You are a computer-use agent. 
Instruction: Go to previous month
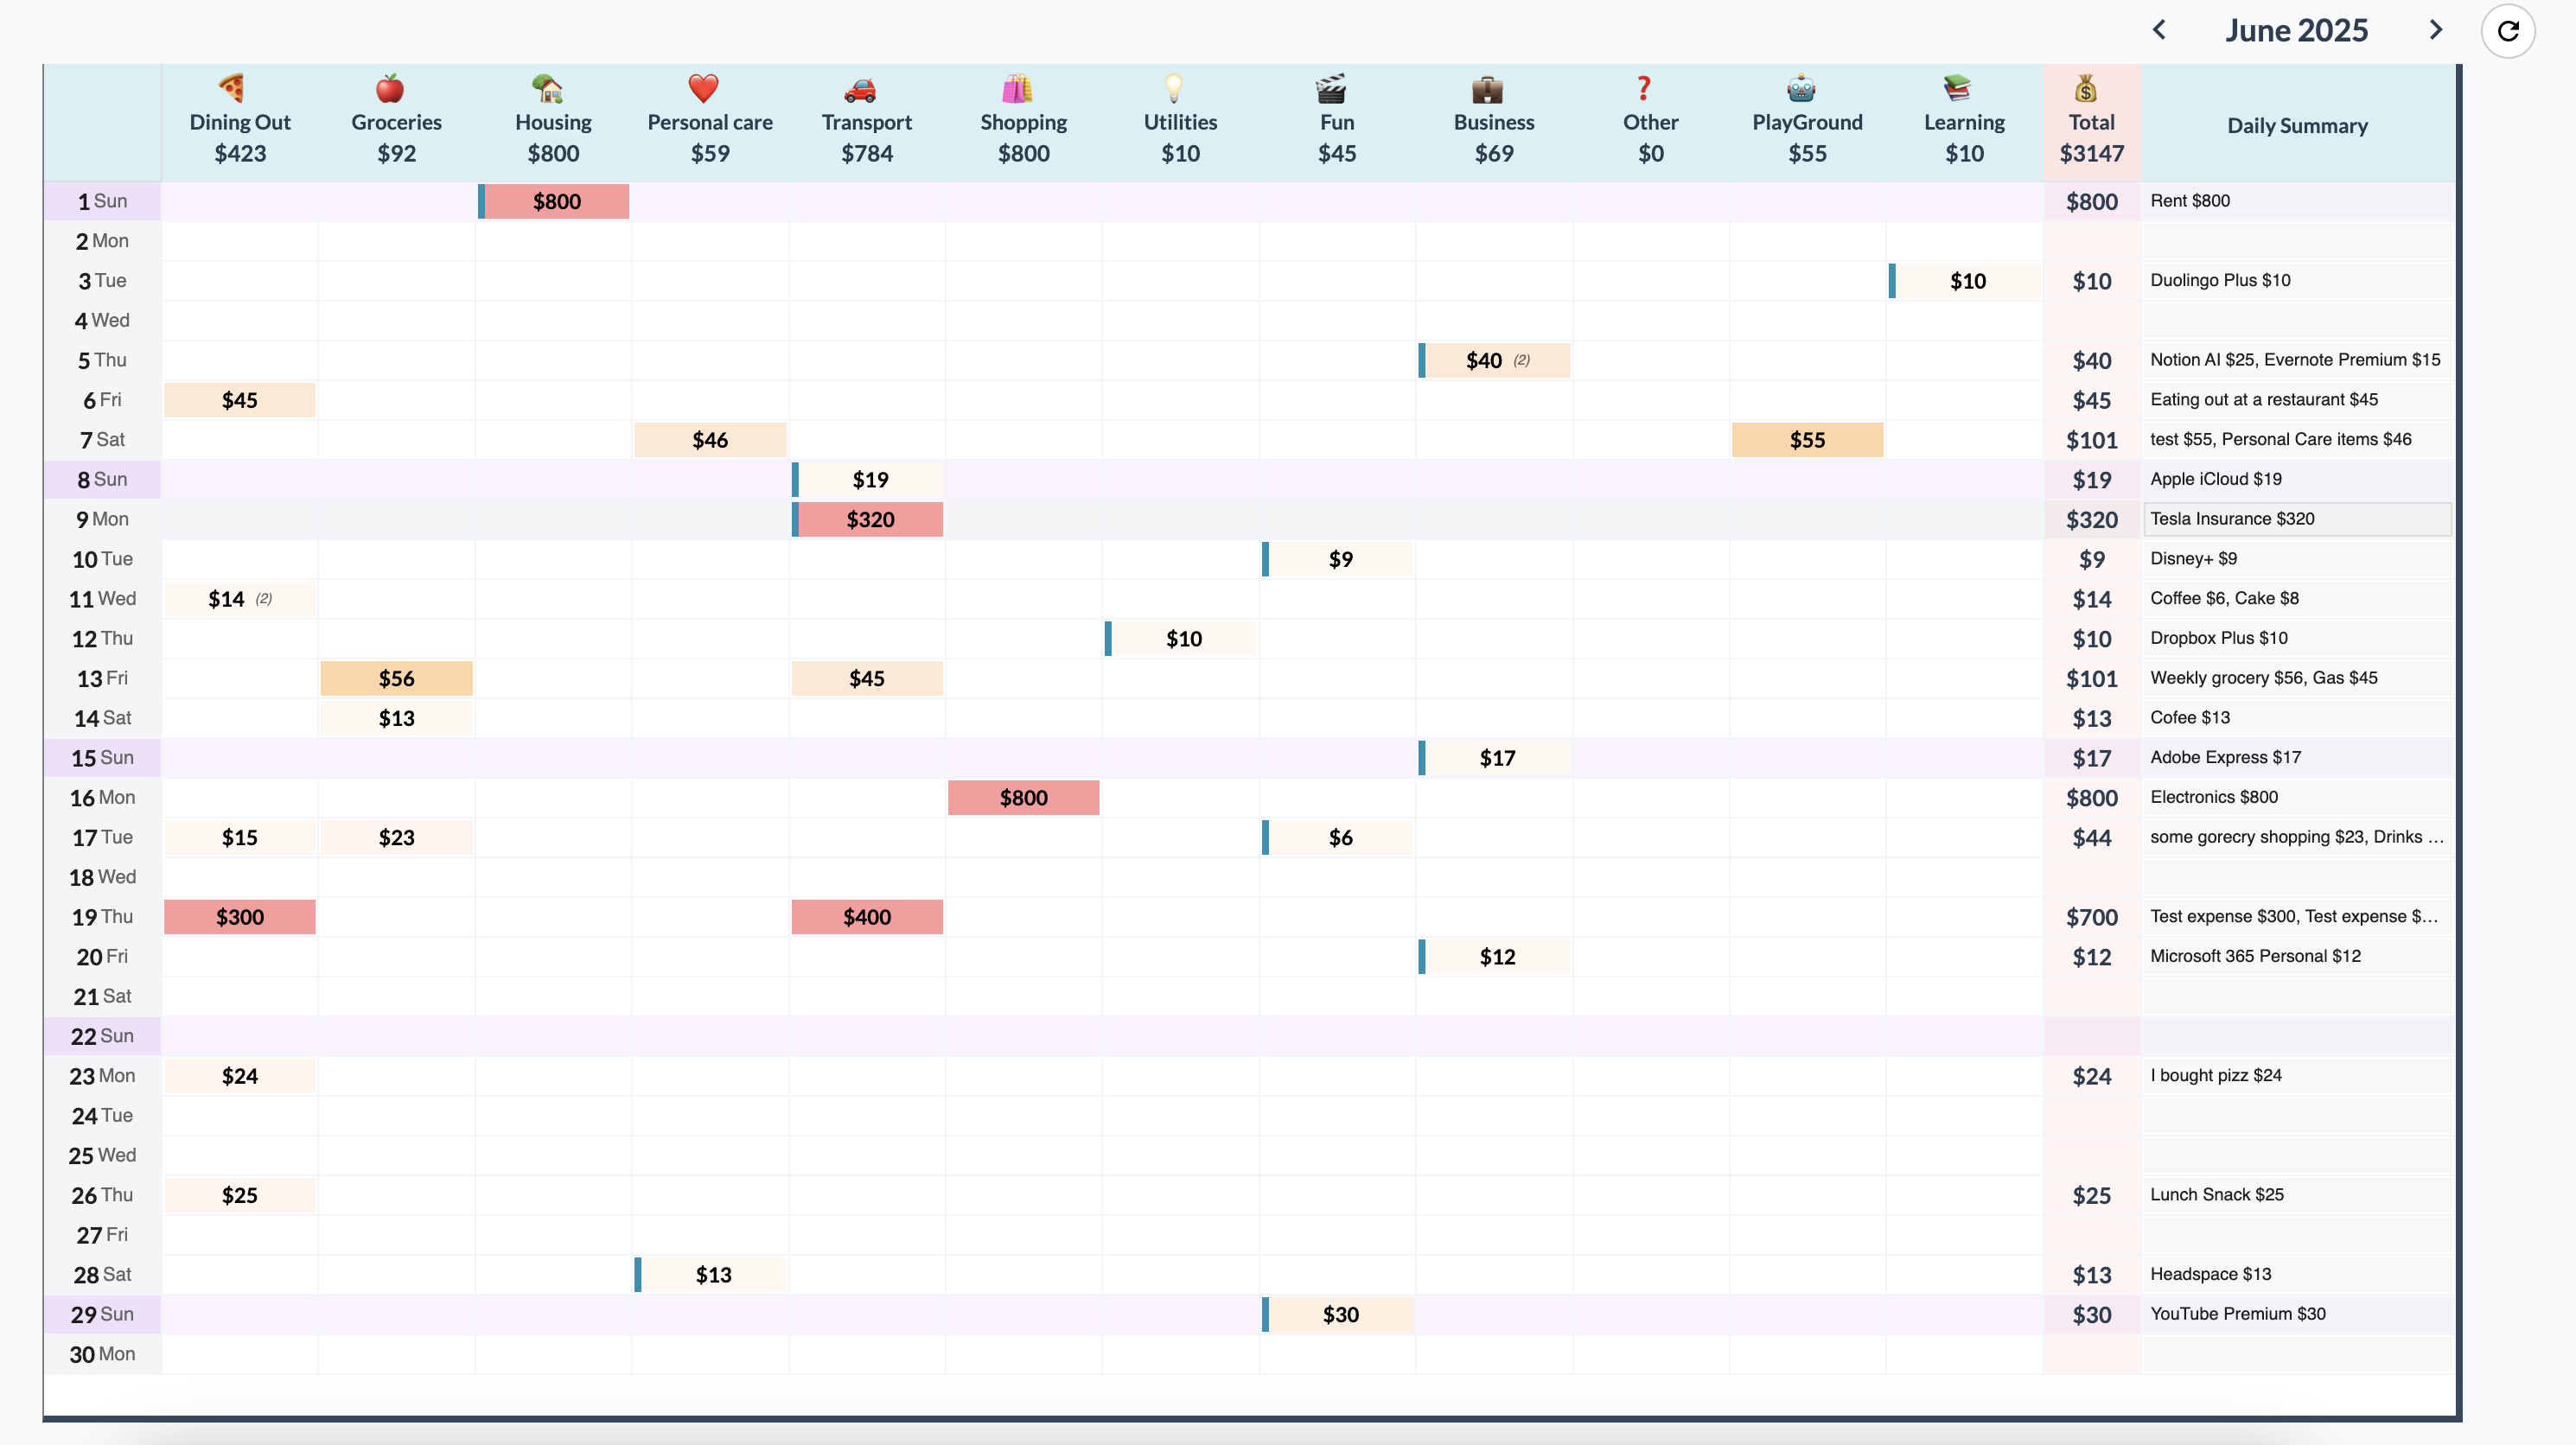[x=2159, y=30]
